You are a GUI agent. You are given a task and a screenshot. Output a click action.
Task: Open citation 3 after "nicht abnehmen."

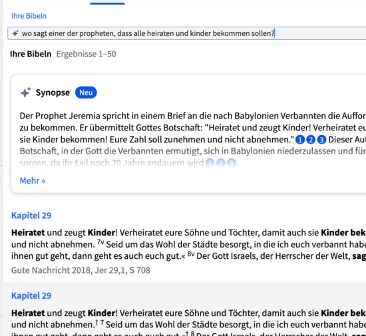[x=321, y=140]
